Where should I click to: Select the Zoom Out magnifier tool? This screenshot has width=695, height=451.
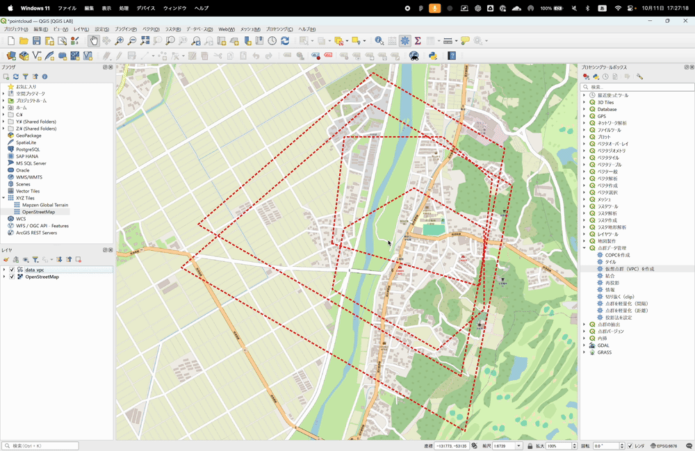pos(132,41)
